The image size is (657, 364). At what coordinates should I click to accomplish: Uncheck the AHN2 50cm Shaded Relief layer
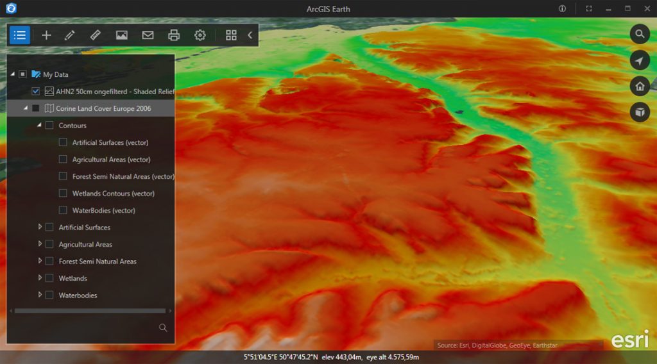[x=36, y=91]
